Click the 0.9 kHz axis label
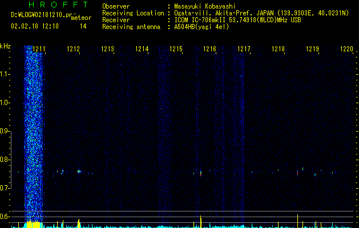Image resolution: width=359 pixels, height=228 pixels. tap(5, 131)
